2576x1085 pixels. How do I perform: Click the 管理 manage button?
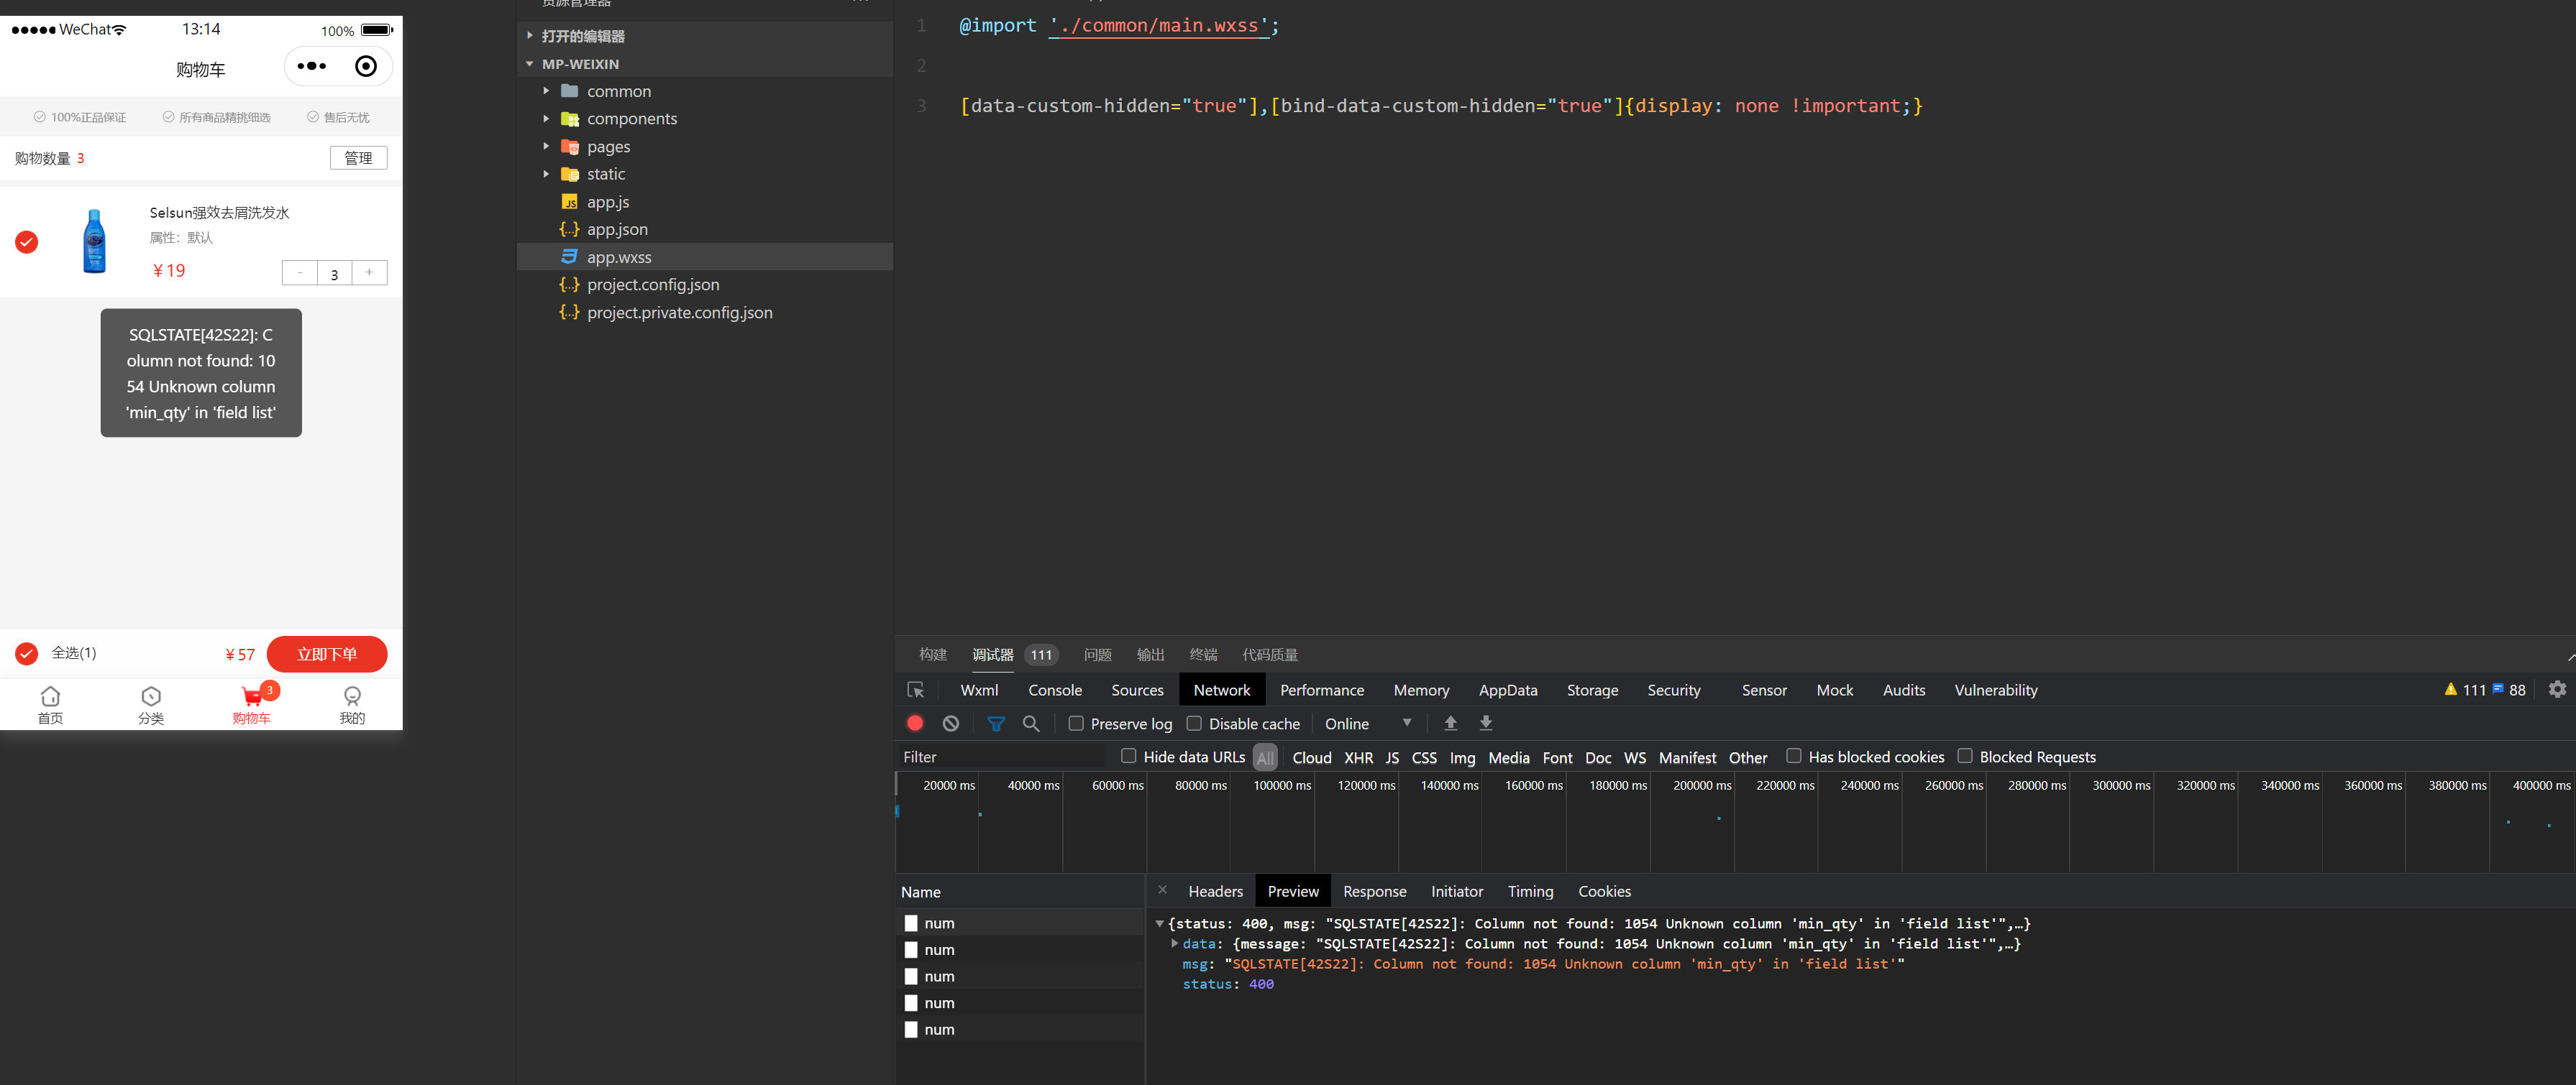coord(358,158)
